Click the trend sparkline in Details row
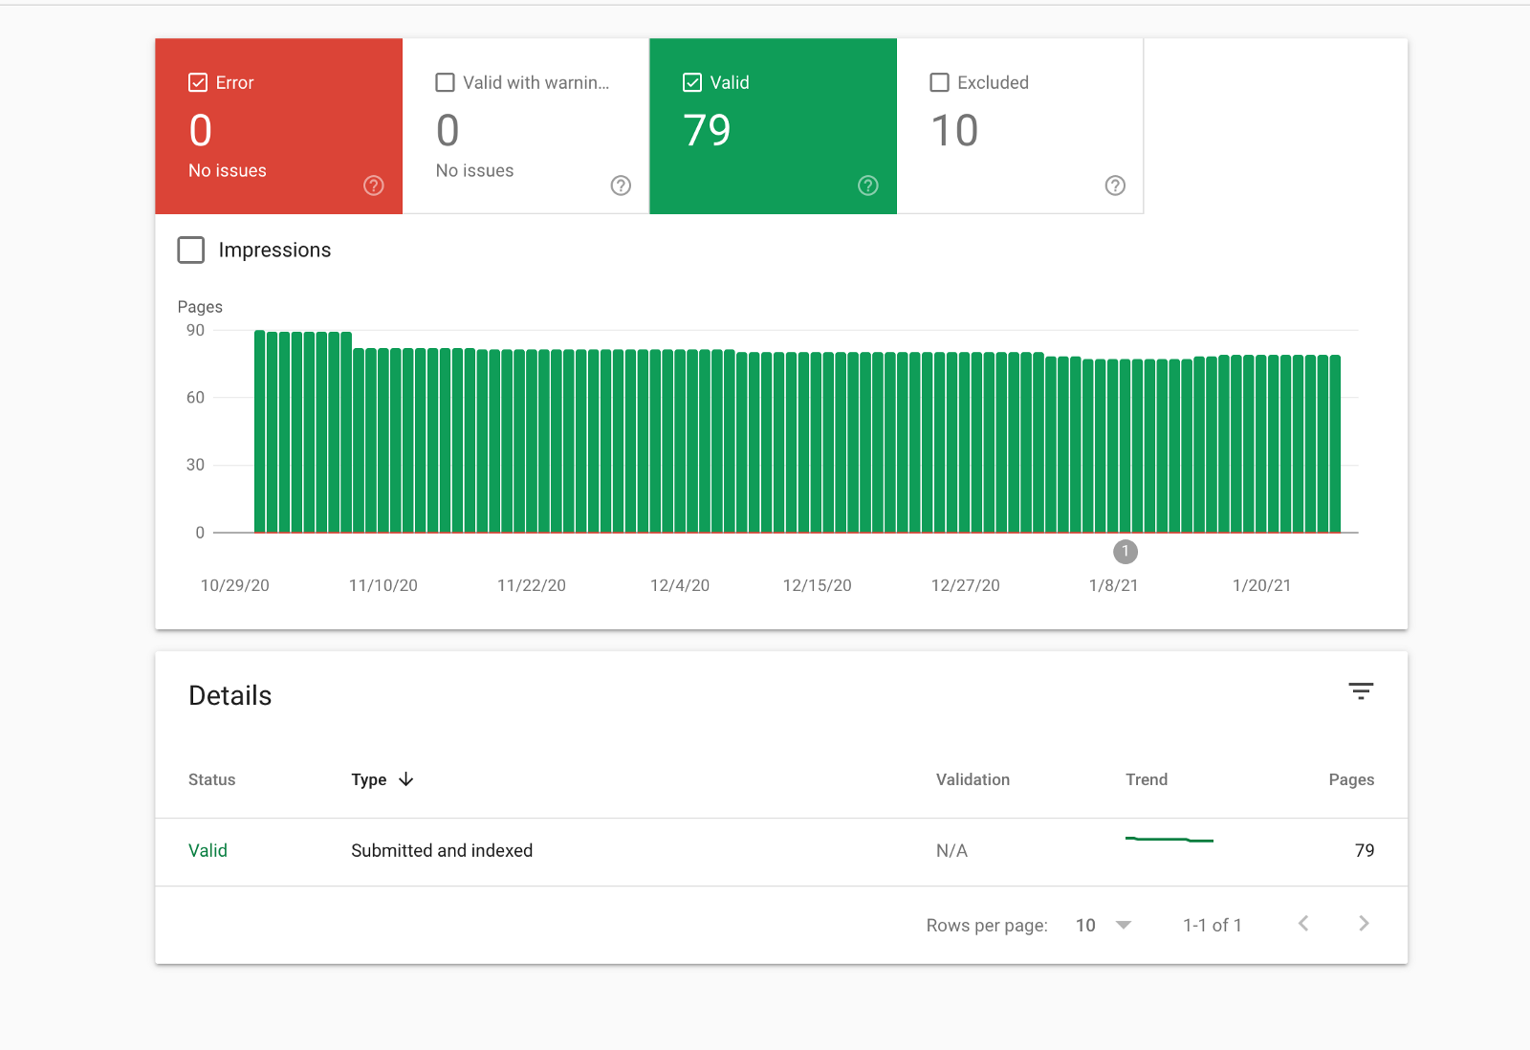 point(1169,840)
